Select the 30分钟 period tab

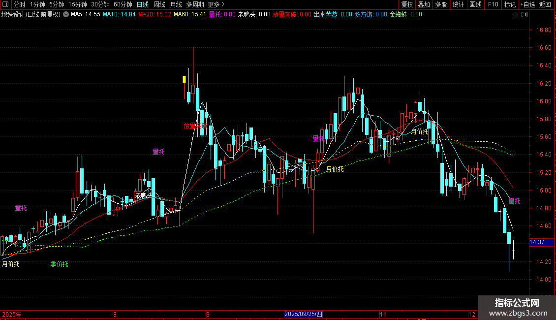click(100, 4)
